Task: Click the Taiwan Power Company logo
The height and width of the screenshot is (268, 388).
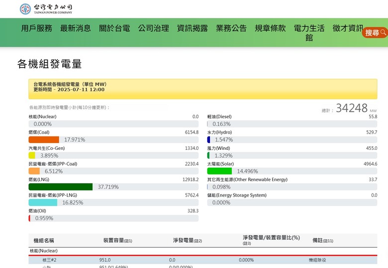Action: click(x=46, y=9)
